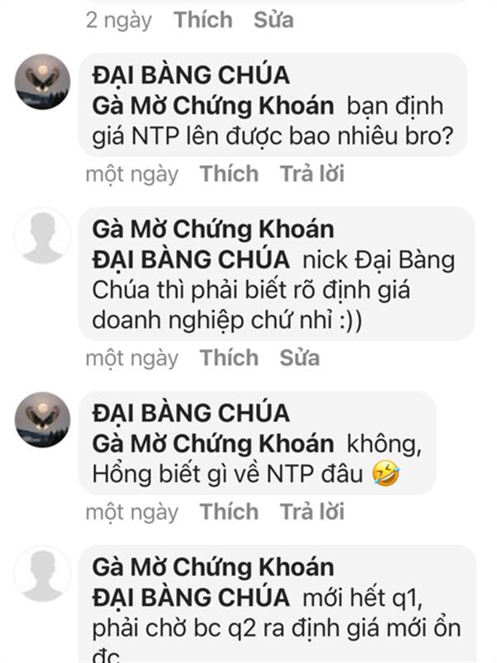Open Gà Mờ Chứng Khoán author name of second comment
This screenshot has width=497, height=663.
[x=213, y=230]
